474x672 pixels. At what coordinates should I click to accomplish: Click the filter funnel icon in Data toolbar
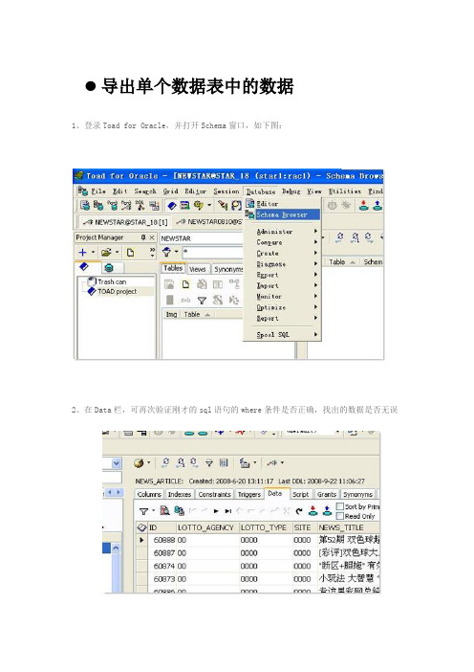tap(143, 511)
